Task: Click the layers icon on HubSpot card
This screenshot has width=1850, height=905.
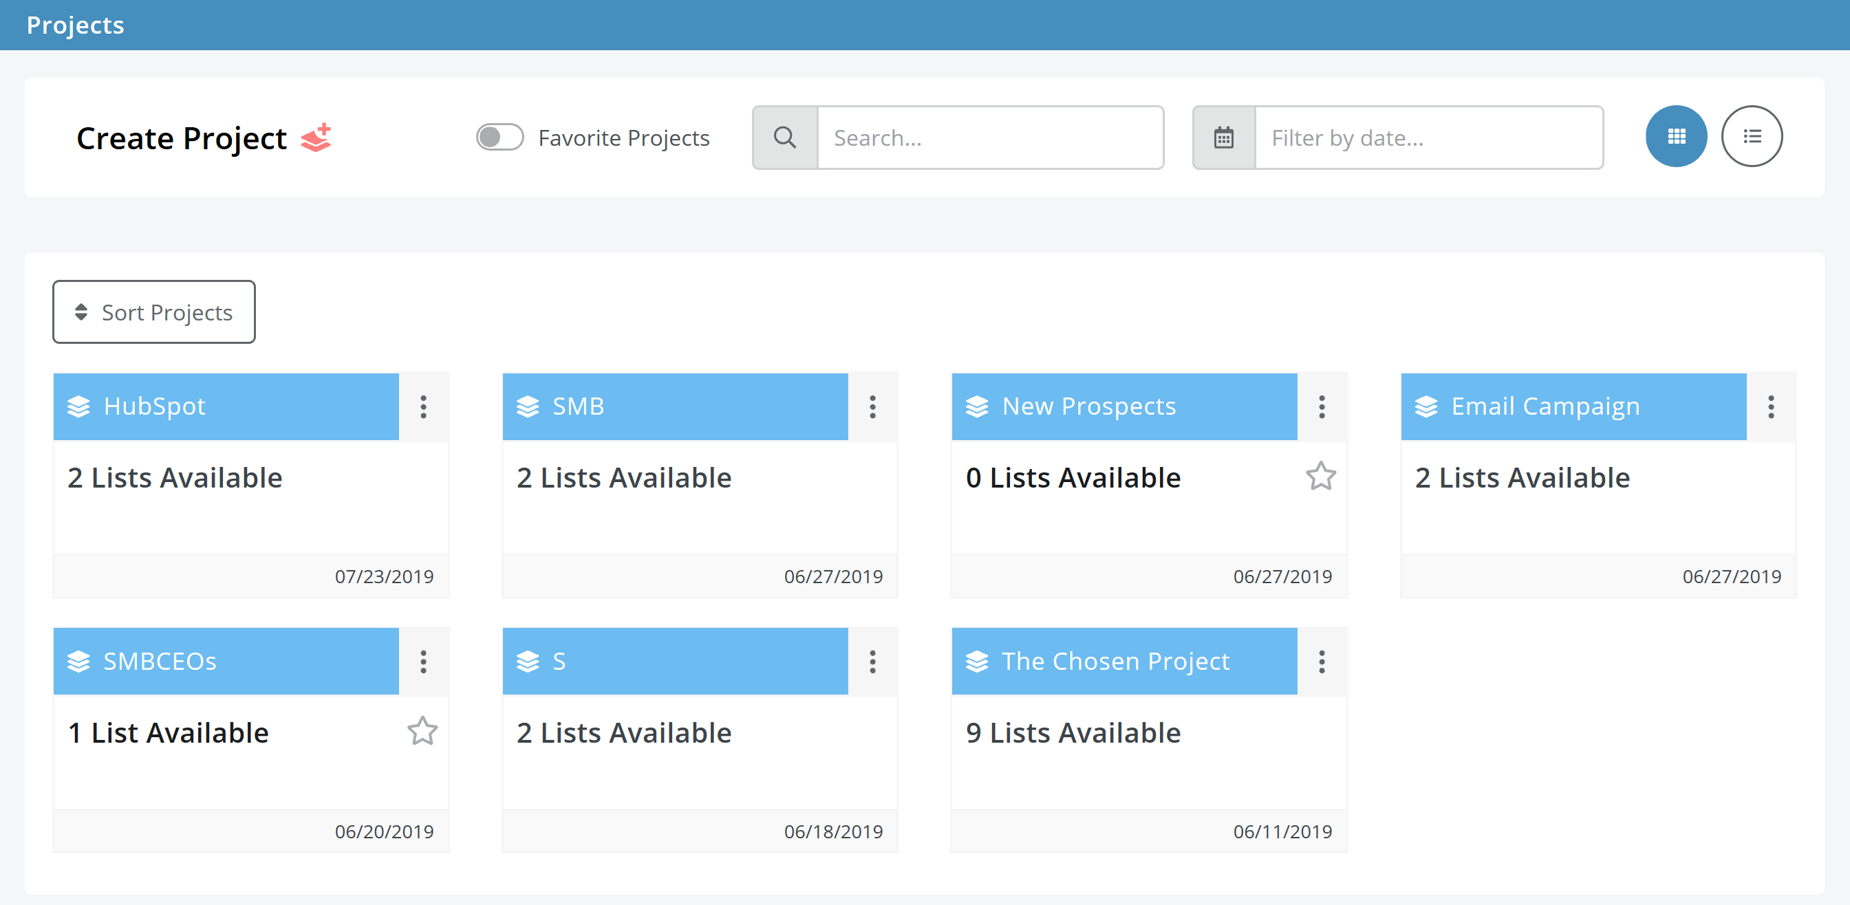Action: tap(78, 406)
